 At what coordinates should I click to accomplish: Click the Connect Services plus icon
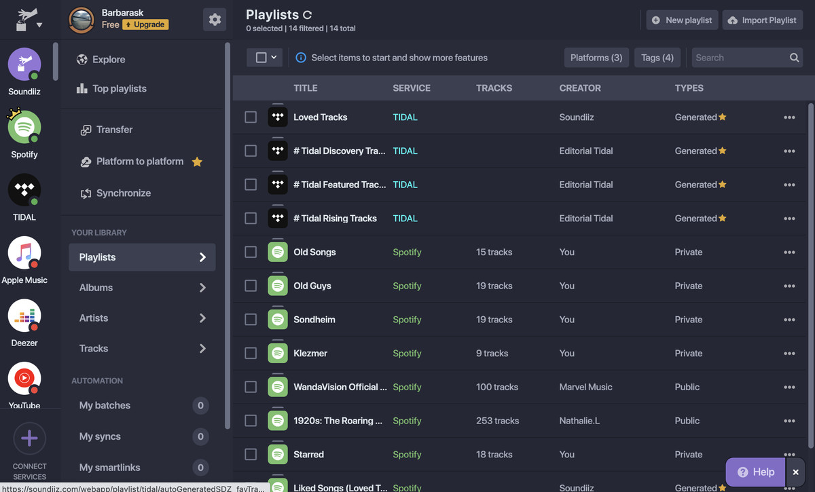click(29, 438)
